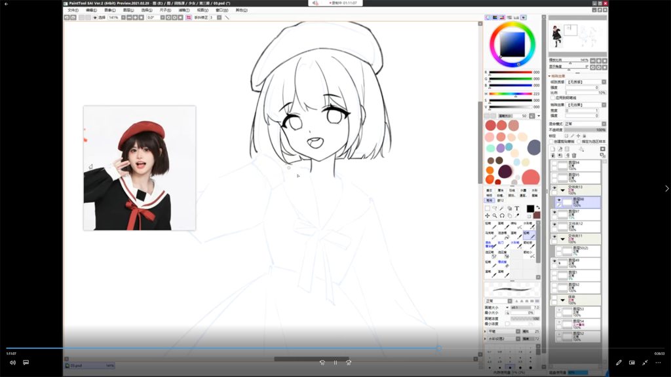Pick the Move tool icon
The image size is (671, 377).
[487, 215]
